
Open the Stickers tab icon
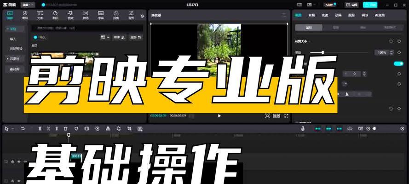[x=55, y=15]
